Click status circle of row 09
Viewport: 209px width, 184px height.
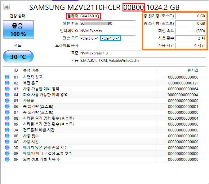(x=7, y=124)
